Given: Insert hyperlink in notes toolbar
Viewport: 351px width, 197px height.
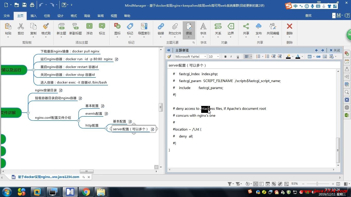Looking at the screenshot, I should [318, 57].
